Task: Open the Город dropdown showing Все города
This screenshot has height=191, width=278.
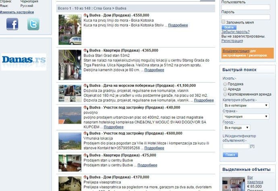Action: coord(237,127)
